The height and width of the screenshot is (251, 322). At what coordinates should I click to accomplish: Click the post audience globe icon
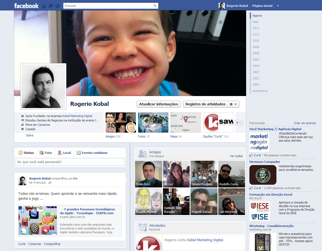point(50,183)
